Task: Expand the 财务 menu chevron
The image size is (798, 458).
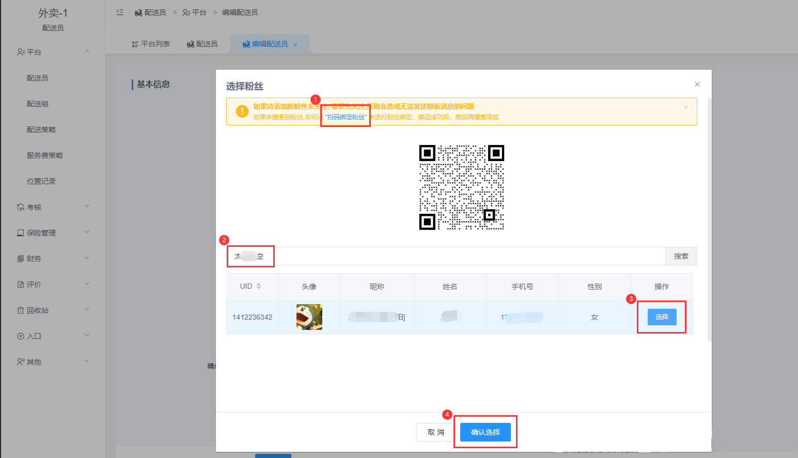Action: tap(87, 258)
